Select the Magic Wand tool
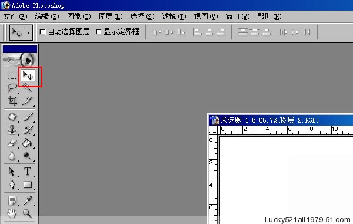 [x=28, y=88]
